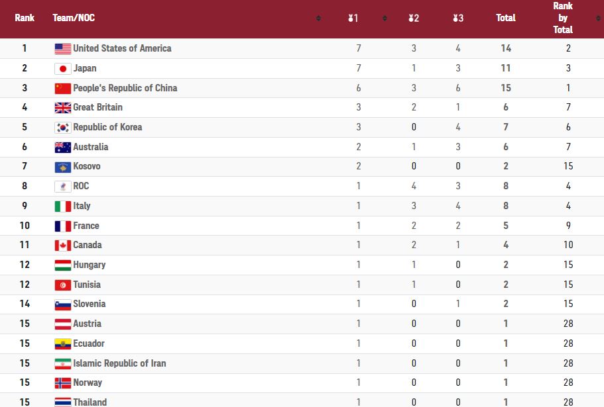Open the Islamic Republic of Iran link
The height and width of the screenshot is (407, 604).
[x=119, y=363]
